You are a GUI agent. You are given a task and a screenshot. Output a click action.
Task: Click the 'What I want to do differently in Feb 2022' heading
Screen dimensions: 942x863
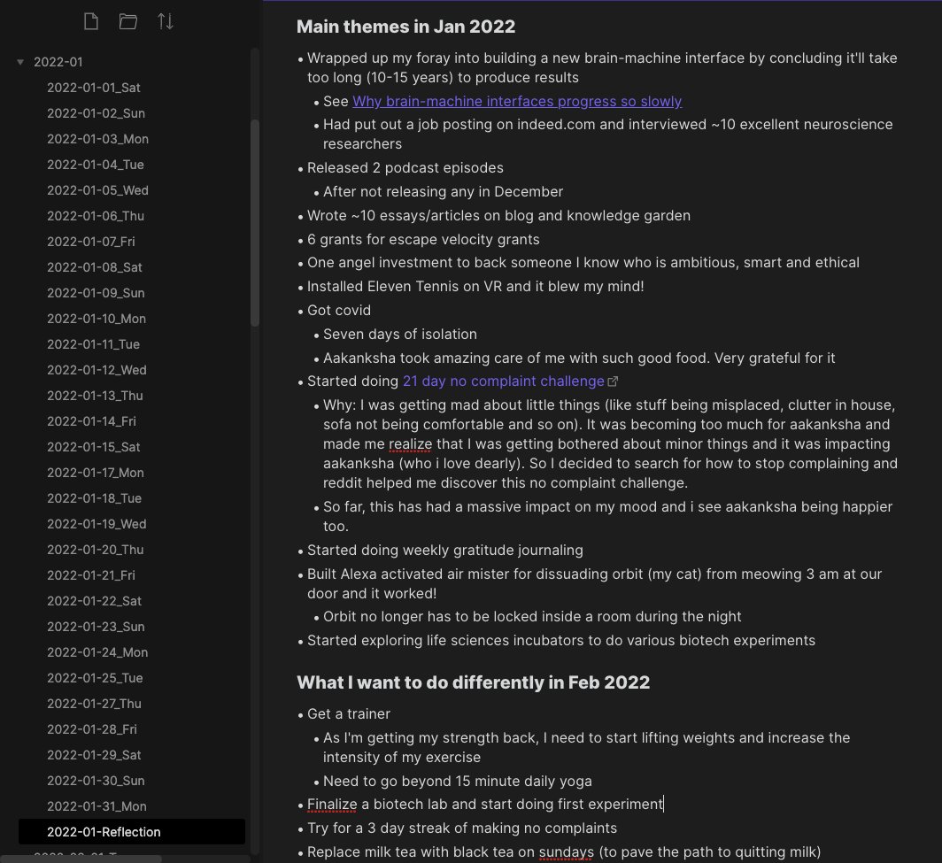473,682
